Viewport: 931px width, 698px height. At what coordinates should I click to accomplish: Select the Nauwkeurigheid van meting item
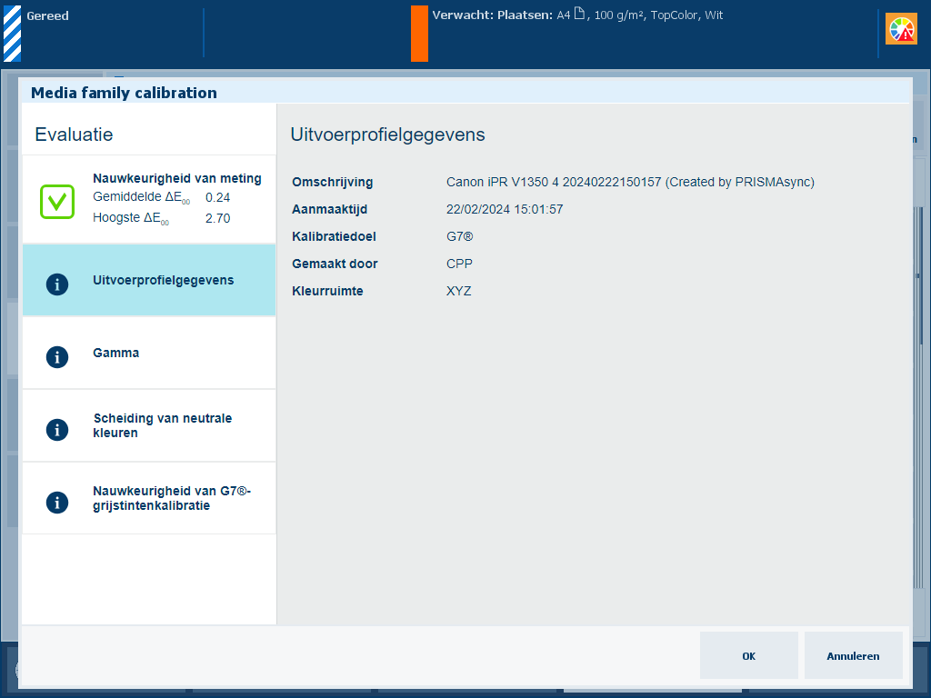point(149,199)
